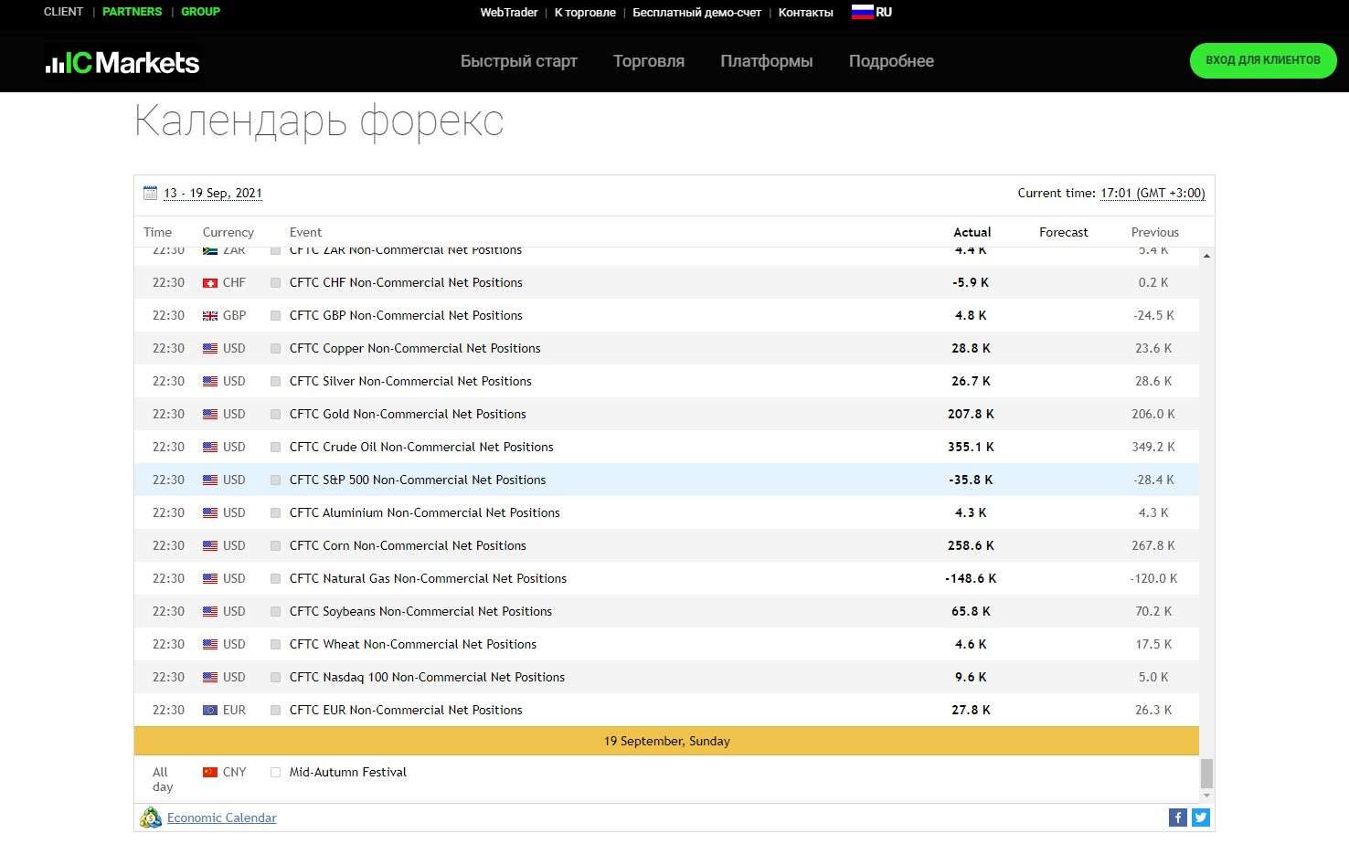The image size is (1349, 844).
Task: Click US flag in Copper row
Action: pyautogui.click(x=210, y=349)
